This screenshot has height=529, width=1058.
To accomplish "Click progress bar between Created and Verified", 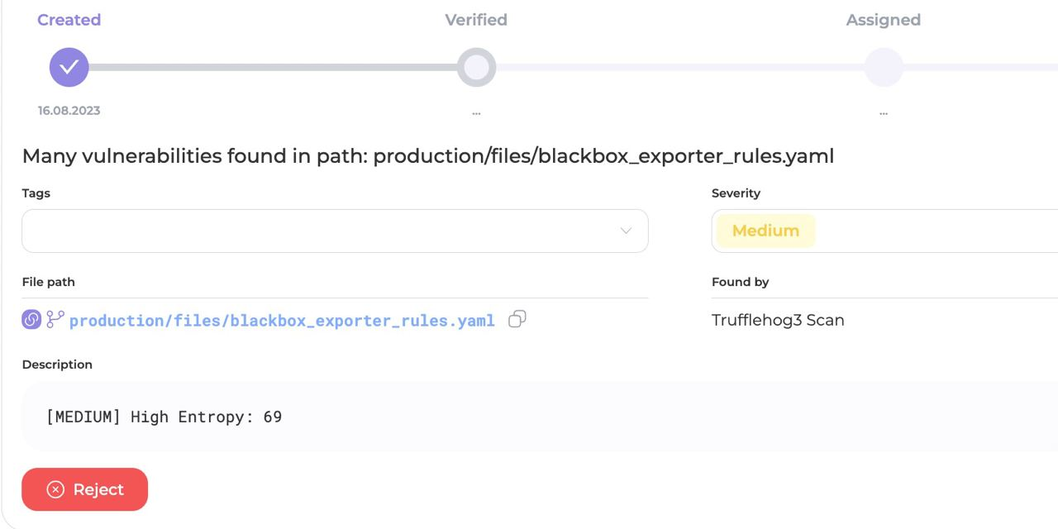I will 273,67.
